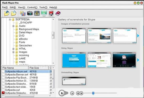Open the dark video call thumbnail
Screen dimensions: 144x98
(124, 60)
